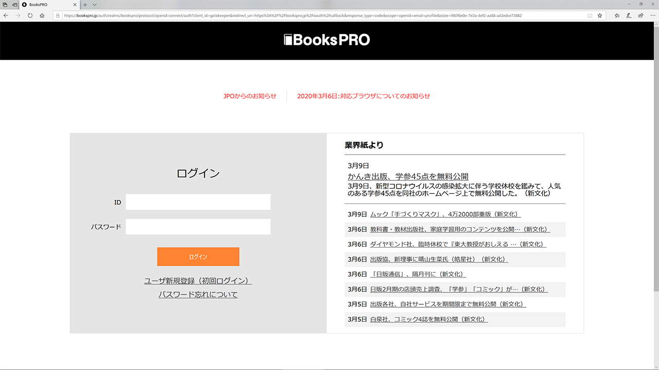Close the BooksPRO tab

[75, 4]
